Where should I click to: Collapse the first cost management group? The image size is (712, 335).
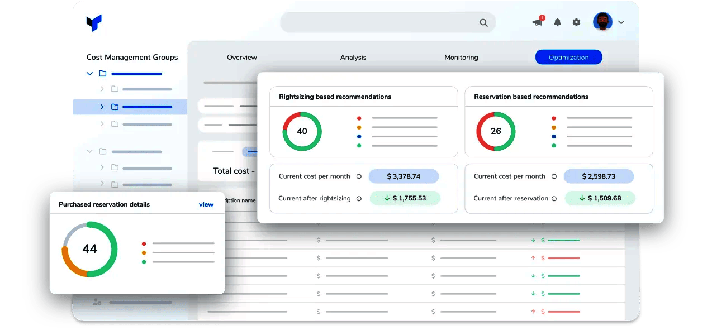(89, 74)
